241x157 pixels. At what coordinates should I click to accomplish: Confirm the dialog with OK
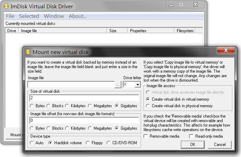point(193,145)
